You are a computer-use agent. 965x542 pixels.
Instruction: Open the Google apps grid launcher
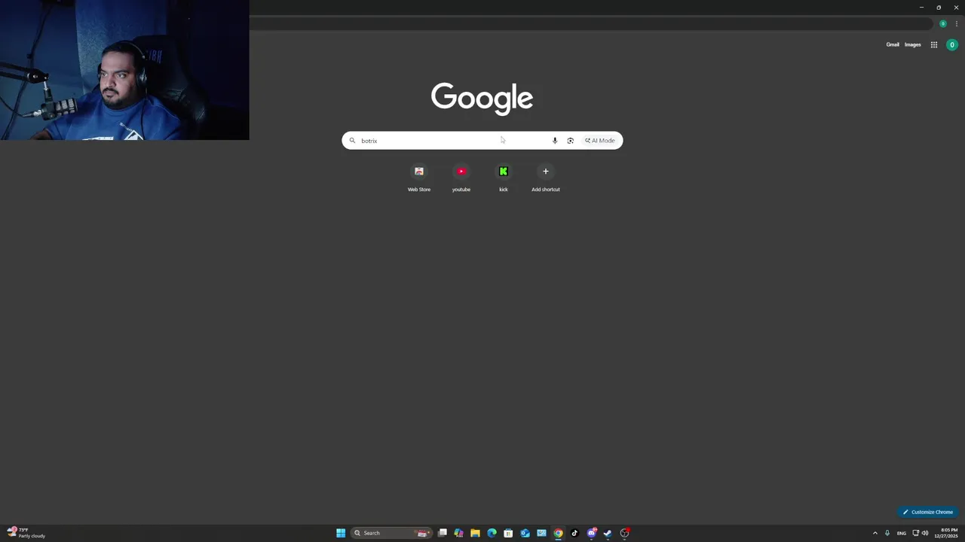(934, 44)
